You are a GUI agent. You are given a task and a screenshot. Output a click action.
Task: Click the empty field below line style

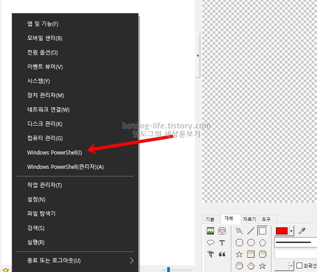(296, 254)
